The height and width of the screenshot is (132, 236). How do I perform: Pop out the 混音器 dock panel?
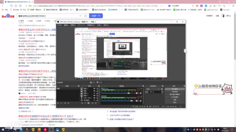(143, 86)
